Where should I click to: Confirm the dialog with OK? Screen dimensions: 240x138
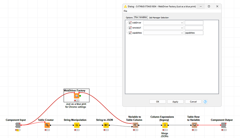158,102
